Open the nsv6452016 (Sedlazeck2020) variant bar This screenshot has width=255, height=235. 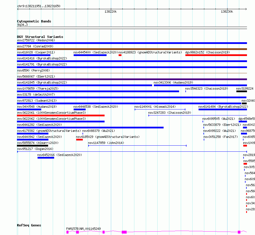pos(46,158)
